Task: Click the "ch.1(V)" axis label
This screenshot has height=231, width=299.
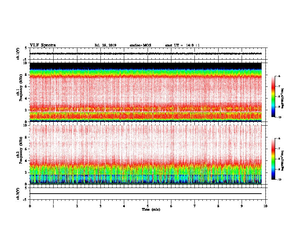Action: 18,54
